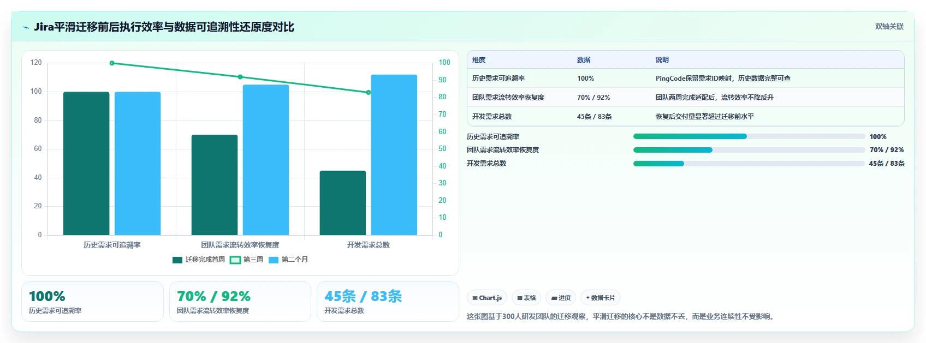Click the 数据 table column header
Image resolution: width=926 pixels, height=343 pixels.
point(584,60)
